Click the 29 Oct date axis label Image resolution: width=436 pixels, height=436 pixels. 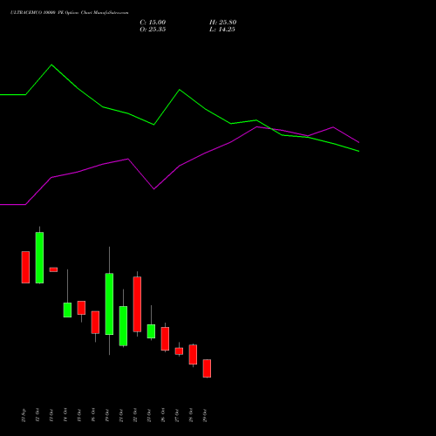pos(205,415)
